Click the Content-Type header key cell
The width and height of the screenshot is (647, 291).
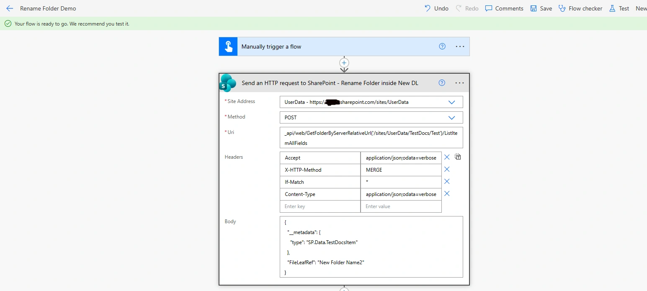click(x=320, y=194)
